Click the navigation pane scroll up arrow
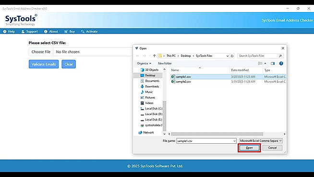The image size is (314, 177). coord(164,69)
